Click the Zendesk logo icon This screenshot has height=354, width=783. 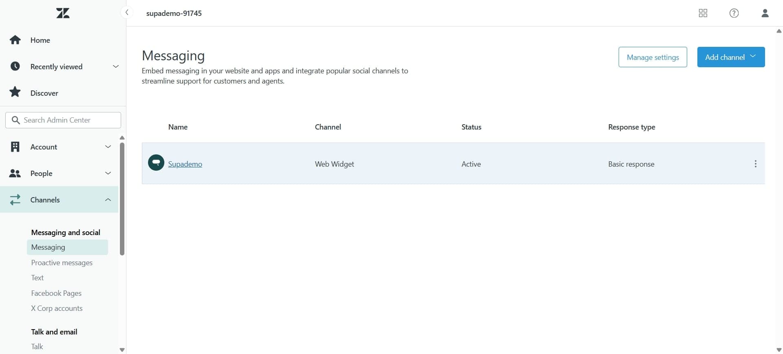[x=63, y=13]
